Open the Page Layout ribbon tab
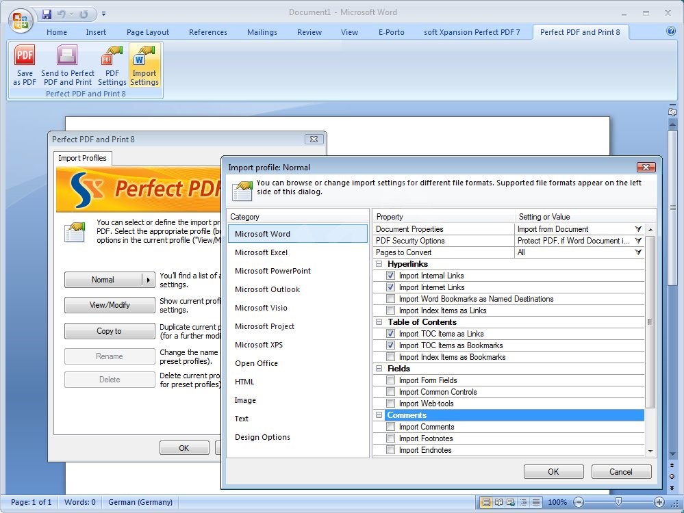684x513 pixels. point(147,32)
